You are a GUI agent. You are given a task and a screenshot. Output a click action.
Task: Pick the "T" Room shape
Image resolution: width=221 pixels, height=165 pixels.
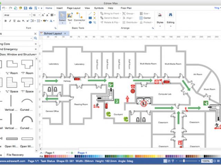click(x=27, y=65)
